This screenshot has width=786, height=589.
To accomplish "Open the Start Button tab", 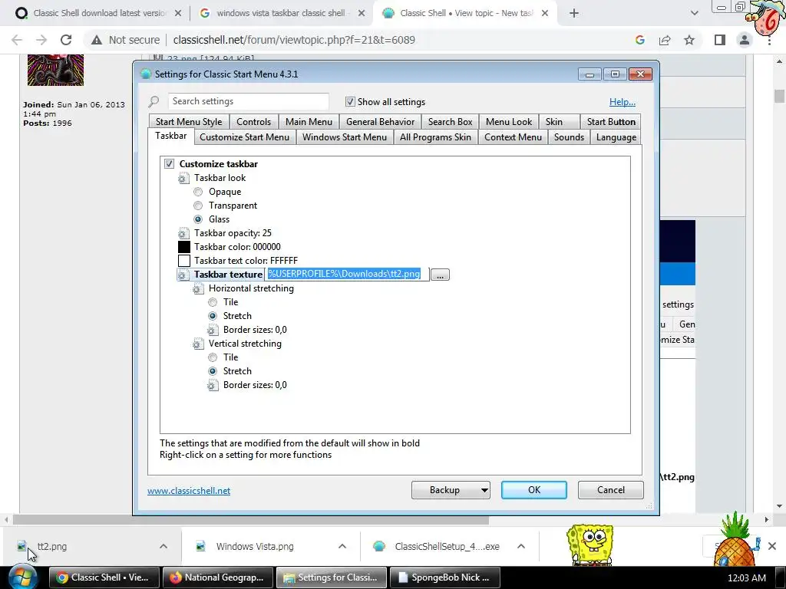I will point(611,122).
